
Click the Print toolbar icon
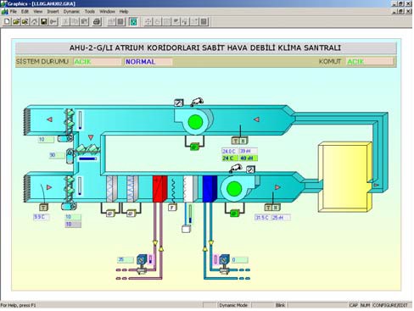(x=97, y=22)
